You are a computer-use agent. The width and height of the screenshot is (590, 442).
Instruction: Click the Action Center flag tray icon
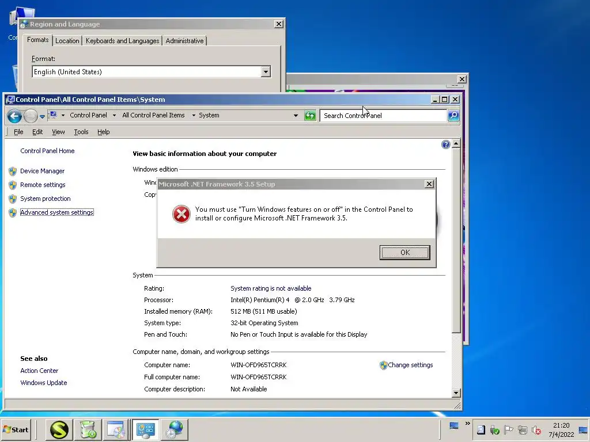[508, 429]
